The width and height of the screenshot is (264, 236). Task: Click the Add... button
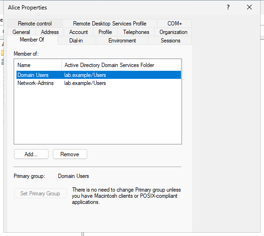coord(31,154)
